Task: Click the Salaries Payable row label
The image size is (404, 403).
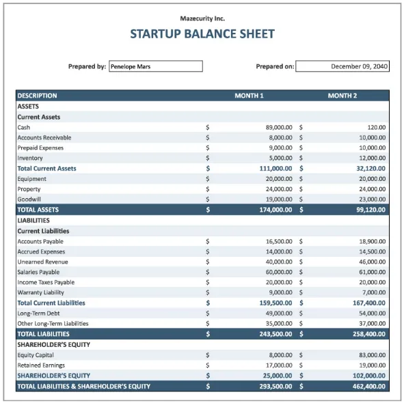Action: click(38, 272)
